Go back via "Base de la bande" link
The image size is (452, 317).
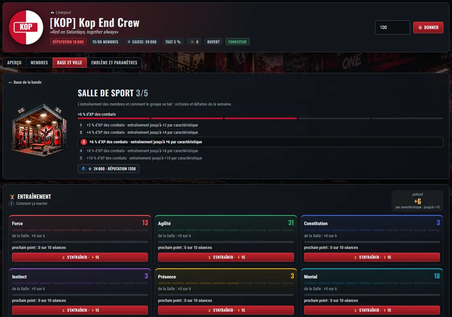click(25, 82)
